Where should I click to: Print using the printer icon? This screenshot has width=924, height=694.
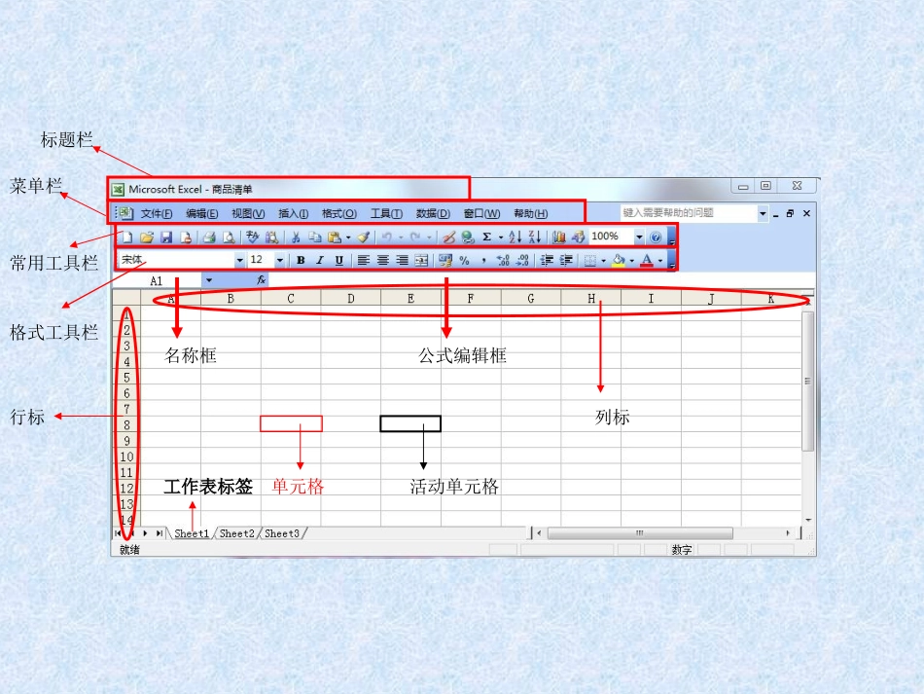[208, 237]
